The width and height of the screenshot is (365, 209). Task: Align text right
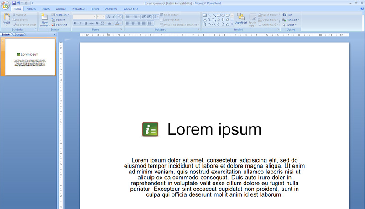point(138,23)
